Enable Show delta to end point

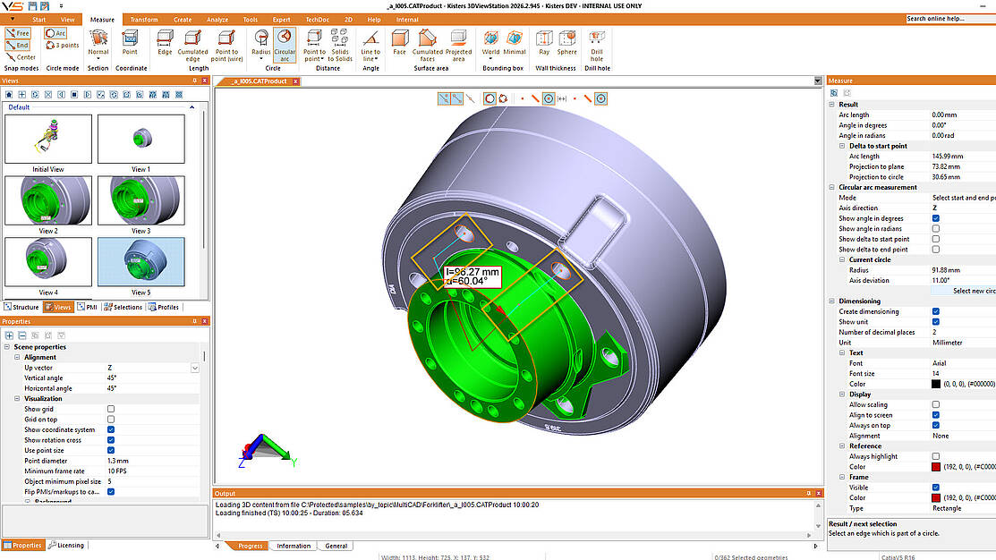pos(936,250)
